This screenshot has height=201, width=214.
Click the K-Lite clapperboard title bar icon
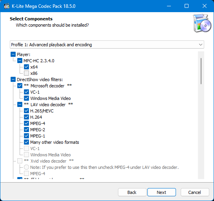7,6
